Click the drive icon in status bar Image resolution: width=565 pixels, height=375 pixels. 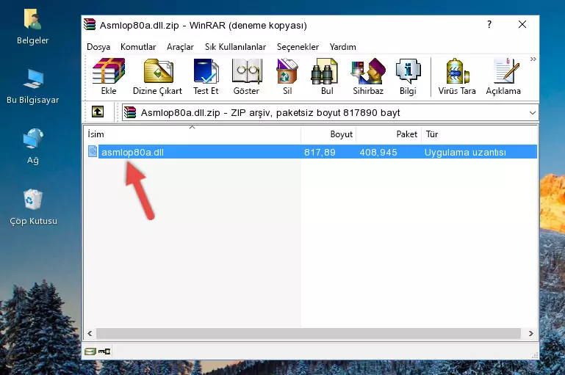tap(90, 352)
